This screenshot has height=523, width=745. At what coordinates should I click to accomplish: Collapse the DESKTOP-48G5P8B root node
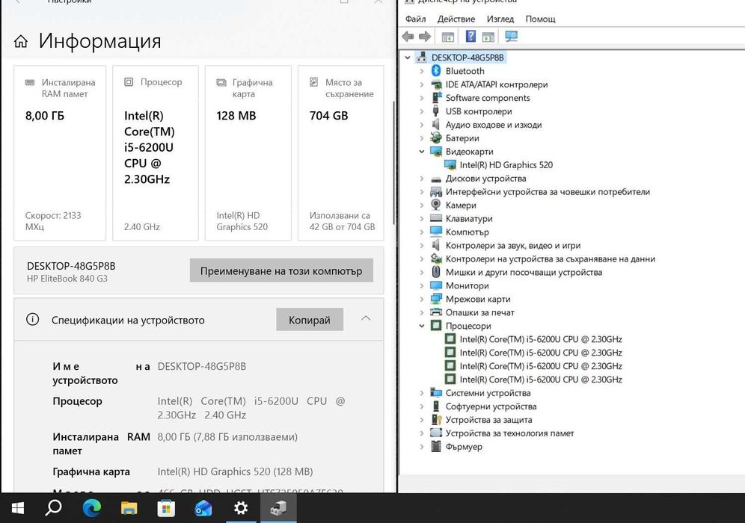[x=407, y=58]
